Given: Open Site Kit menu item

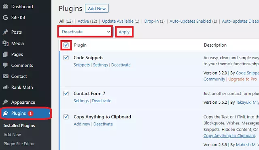Looking at the screenshot, I should (x=18, y=17).
